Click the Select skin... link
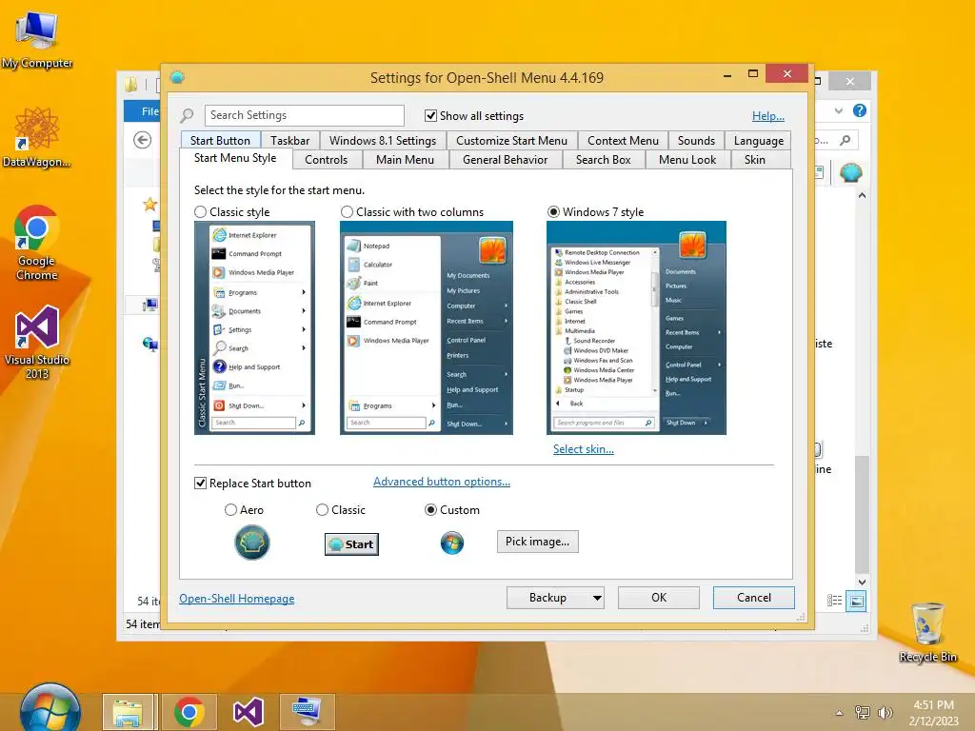Image resolution: width=975 pixels, height=731 pixels. [x=584, y=449]
